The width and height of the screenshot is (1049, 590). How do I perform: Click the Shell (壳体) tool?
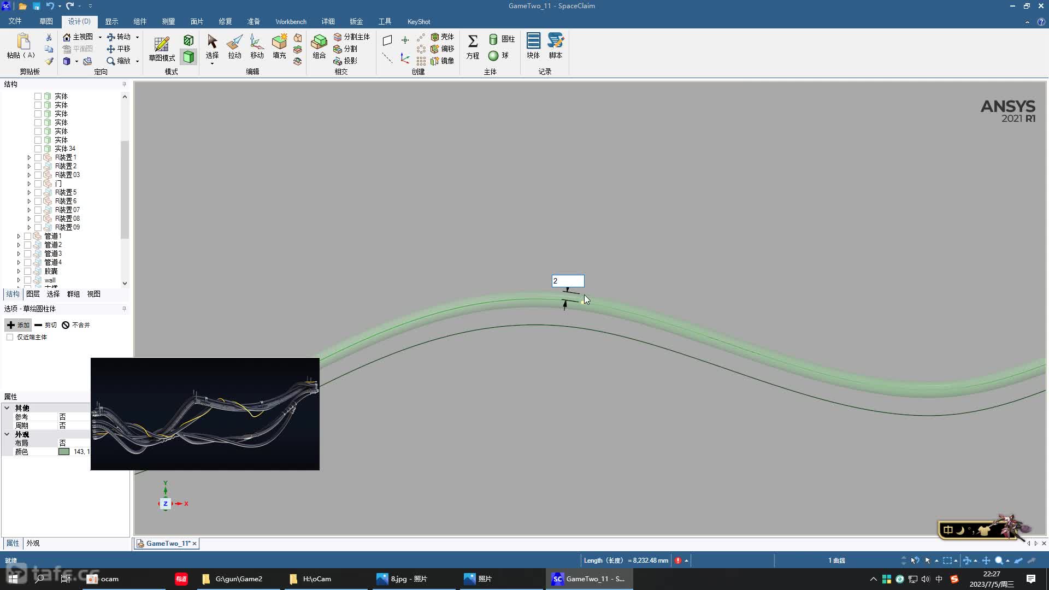(443, 37)
